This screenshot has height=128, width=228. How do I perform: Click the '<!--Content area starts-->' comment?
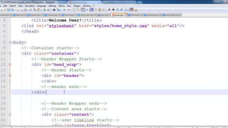[x=74, y=109]
